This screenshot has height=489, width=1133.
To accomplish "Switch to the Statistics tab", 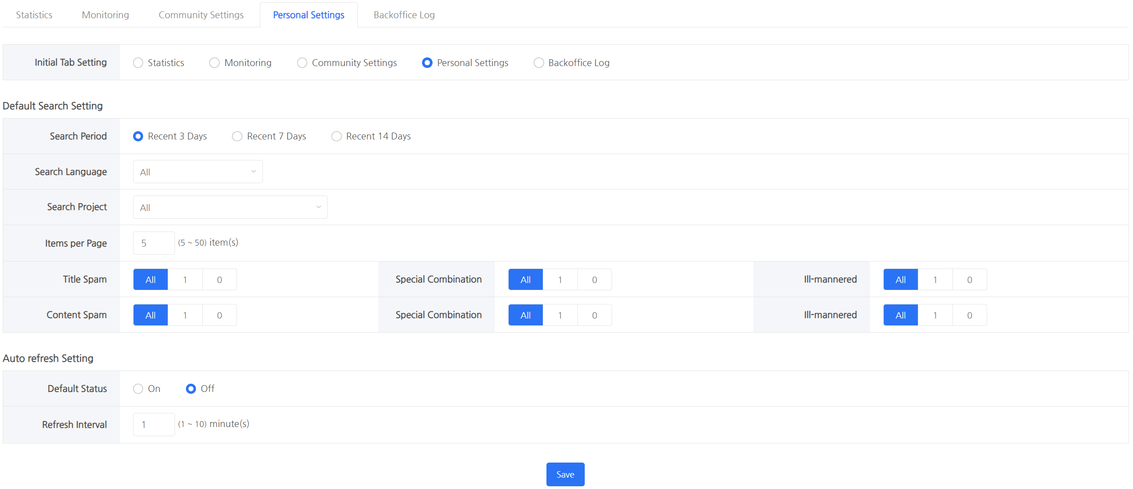I will click(34, 15).
